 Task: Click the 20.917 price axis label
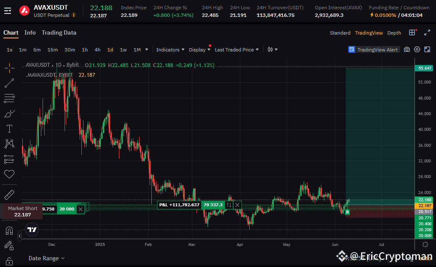[425, 212]
